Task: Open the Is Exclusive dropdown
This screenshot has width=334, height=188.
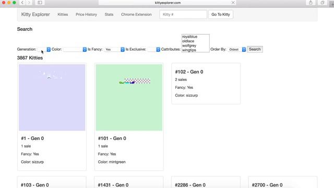Action: pos(153,49)
